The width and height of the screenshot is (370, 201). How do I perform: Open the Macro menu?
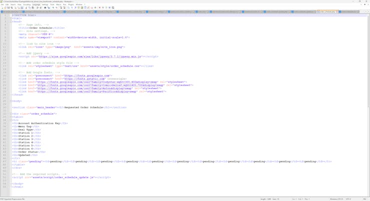[x=58, y=4]
